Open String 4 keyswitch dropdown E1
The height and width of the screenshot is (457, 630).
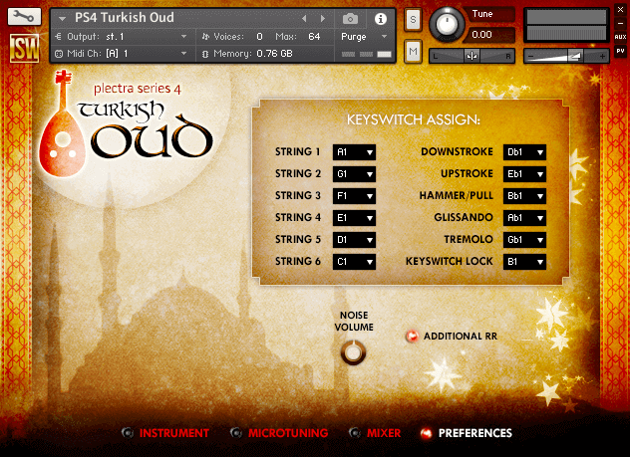pos(354,218)
